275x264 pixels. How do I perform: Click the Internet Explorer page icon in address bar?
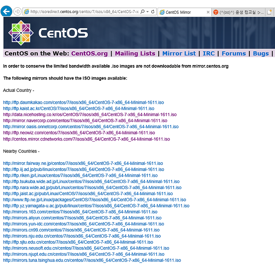(x=26, y=11)
